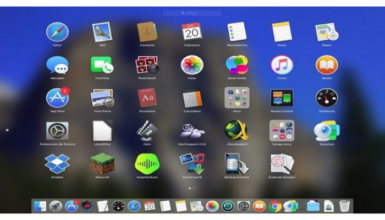This screenshot has height=220, width=385.
Task: Open Safari compass in the Dock
Action: [134, 206]
